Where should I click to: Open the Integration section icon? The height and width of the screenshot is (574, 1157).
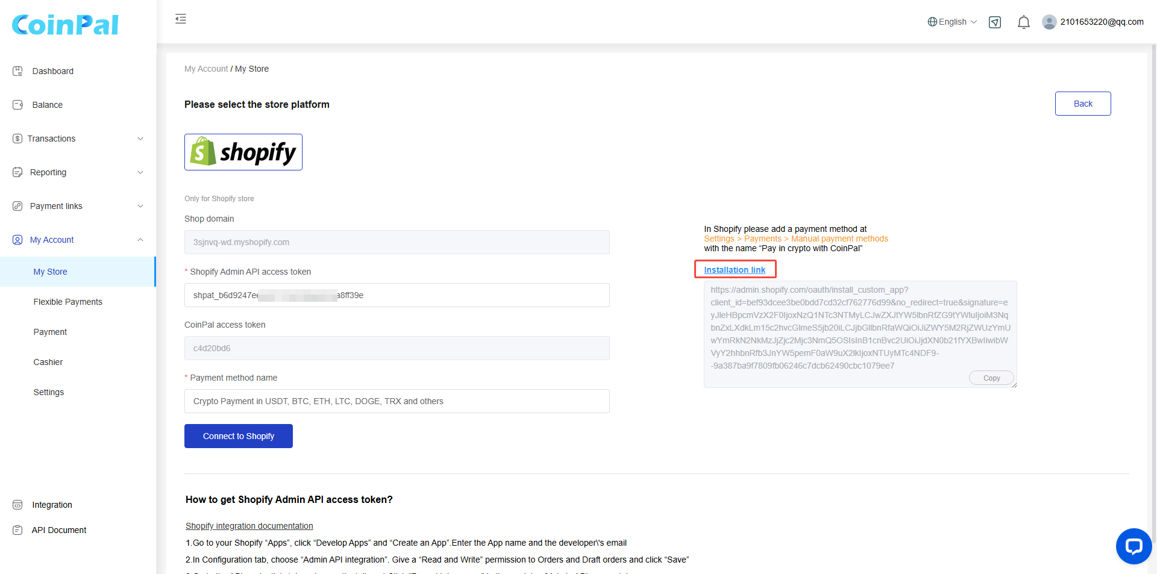pos(18,505)
